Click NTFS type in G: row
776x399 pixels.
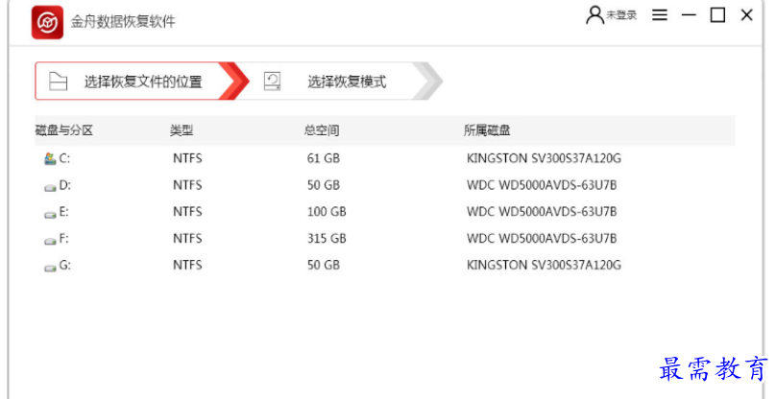[187, 266]
